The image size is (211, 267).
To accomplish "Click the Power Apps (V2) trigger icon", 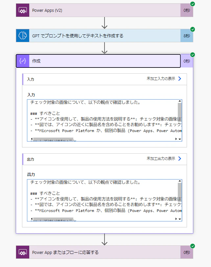I will point(23,10).
